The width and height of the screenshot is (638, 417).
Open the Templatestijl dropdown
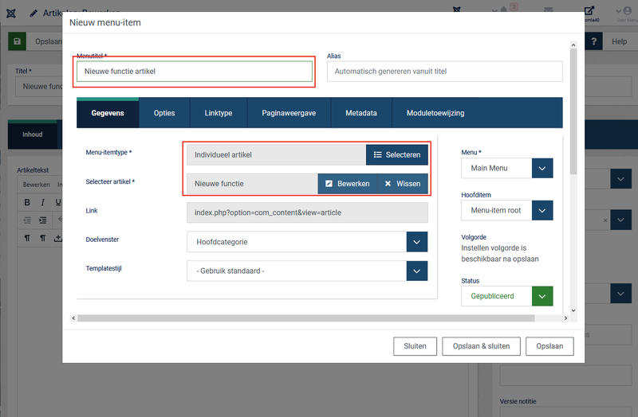(x=416, y=271)
